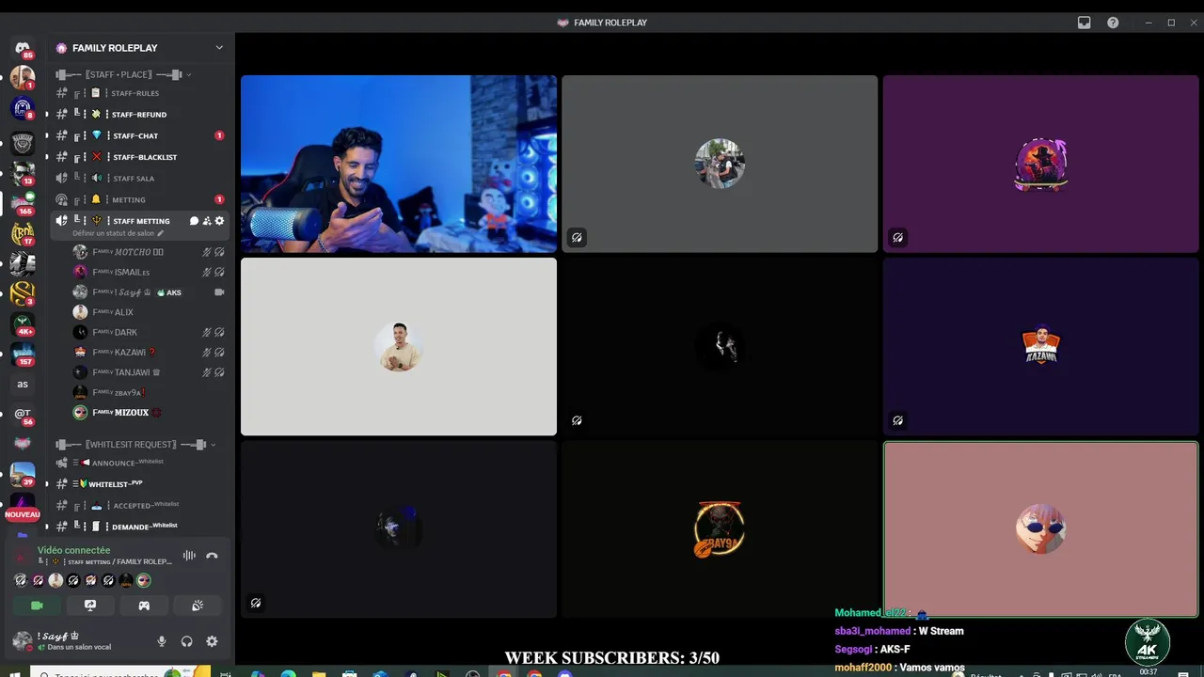Screen dimensions: 1204x677
Task: Open server with 17 badge in sidebar
Action: coord(23,234)
